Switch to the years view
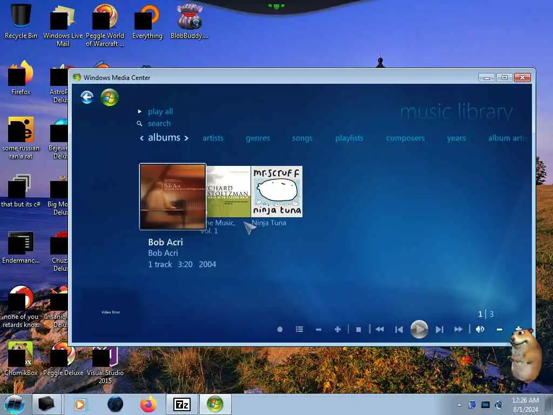The height and width of the screenshot is (415, 553). coord(456,138)
